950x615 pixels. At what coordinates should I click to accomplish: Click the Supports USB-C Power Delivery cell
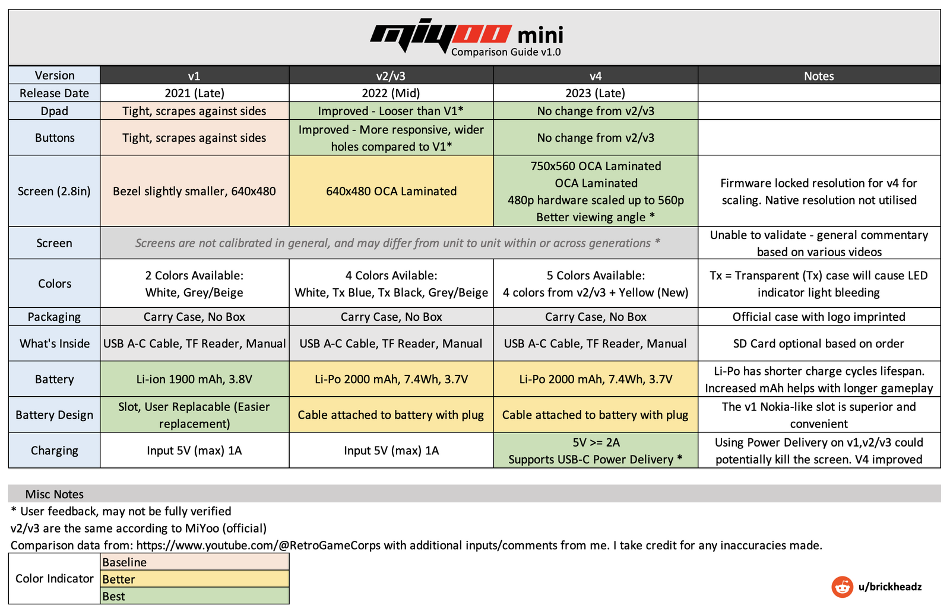point(596,450)
